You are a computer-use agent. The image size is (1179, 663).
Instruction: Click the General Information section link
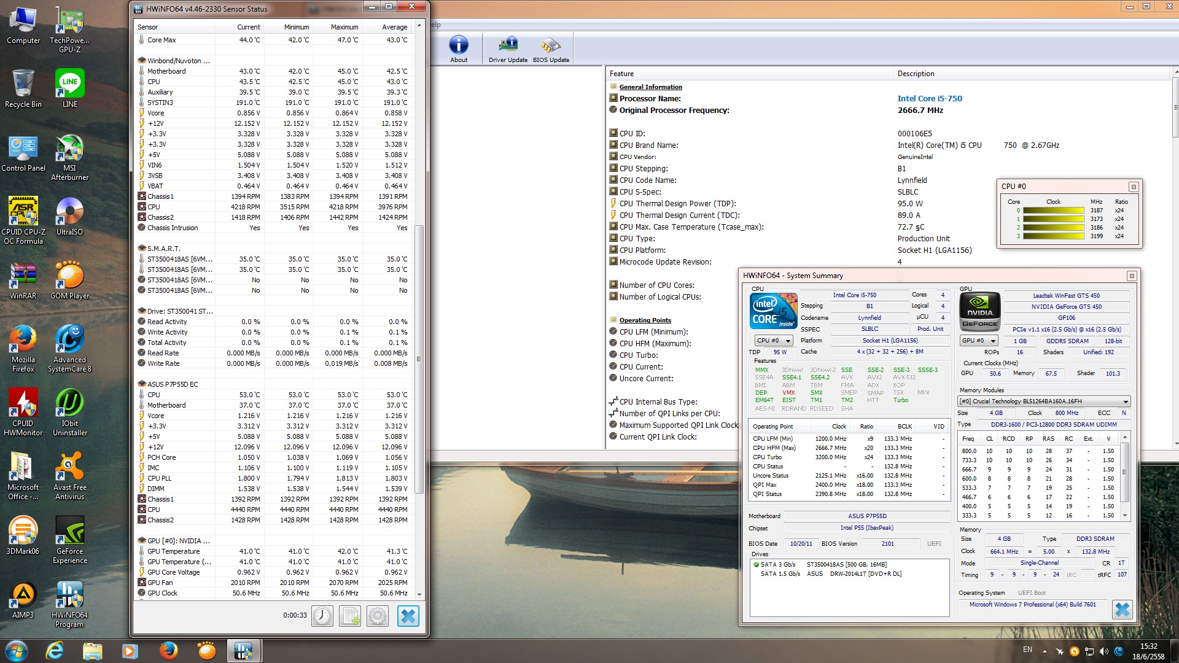coord(650,87)
